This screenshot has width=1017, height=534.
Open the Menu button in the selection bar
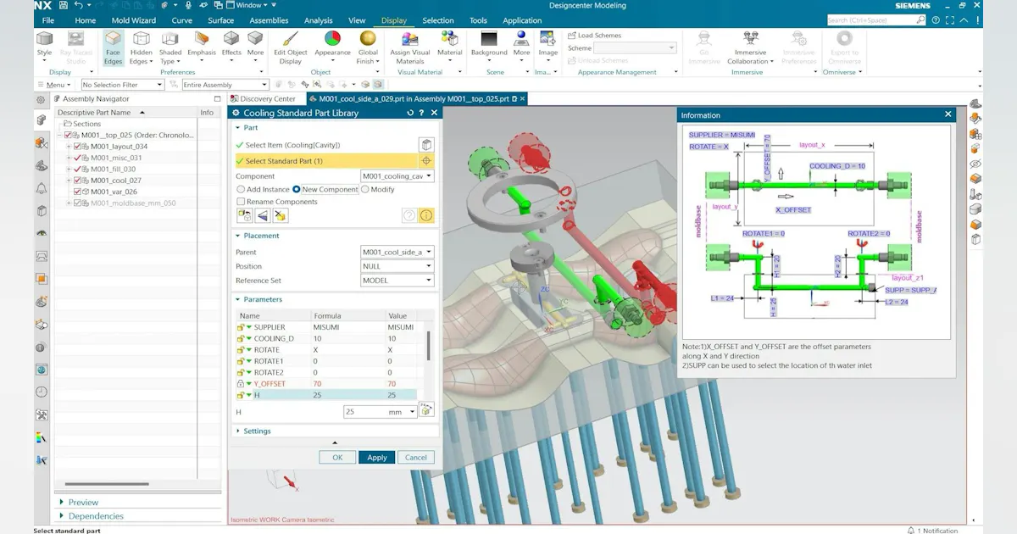click(57, 85)
